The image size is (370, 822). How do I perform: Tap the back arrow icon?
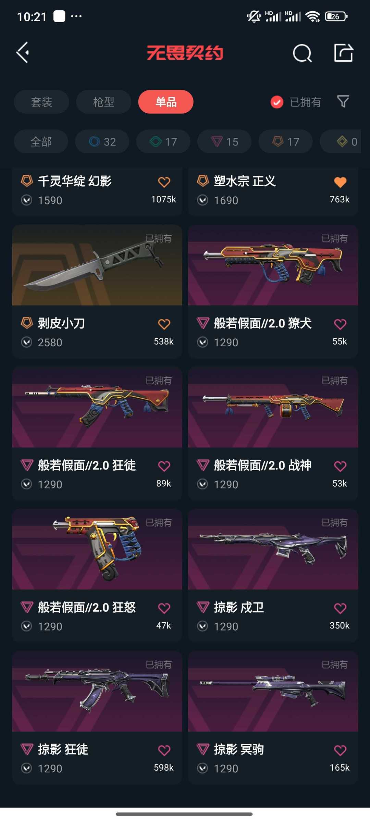pos(23,53)
